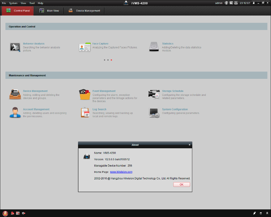Viewport: 271px width, 217px height.
Task: Open the Behavior Analysis icon
Action: (x=15, y=47)
